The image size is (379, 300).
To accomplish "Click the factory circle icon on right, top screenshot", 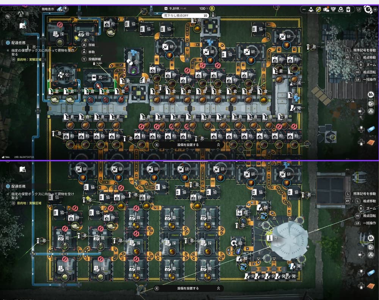I will click(x=371, y=95).
